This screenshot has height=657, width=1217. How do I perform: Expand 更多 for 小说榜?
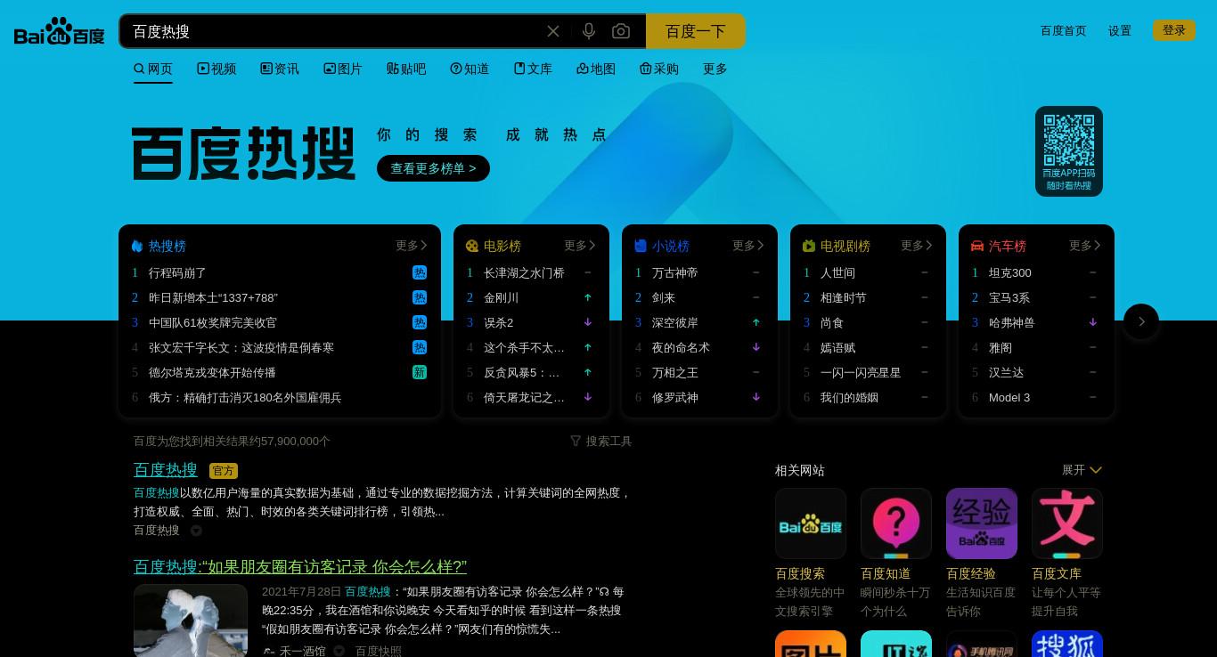point(748,246)
